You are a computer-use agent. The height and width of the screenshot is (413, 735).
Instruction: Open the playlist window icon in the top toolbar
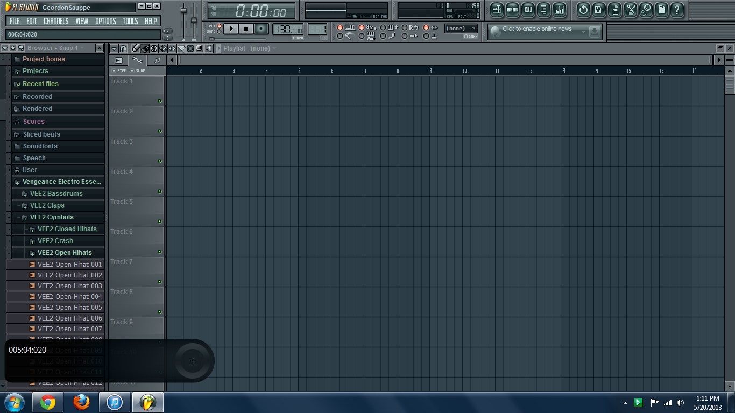click(497, 9)
